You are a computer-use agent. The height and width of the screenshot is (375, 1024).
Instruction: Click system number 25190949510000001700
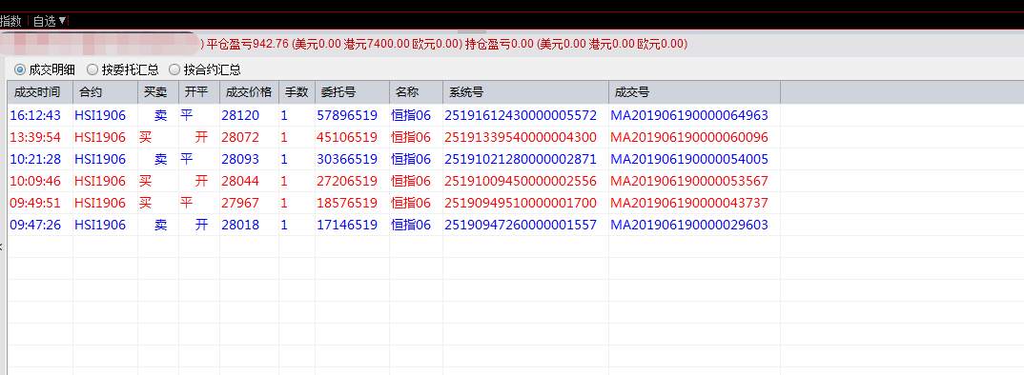click(x=521, y=203)
